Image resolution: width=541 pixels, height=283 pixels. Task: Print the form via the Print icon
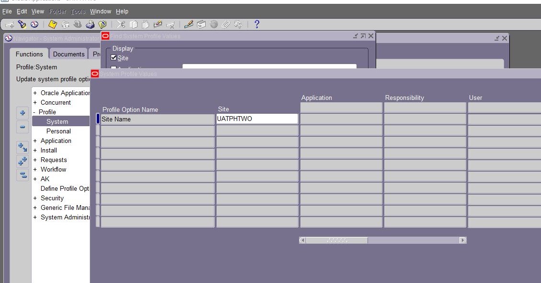pyautogui.click(x=90, y=24)
